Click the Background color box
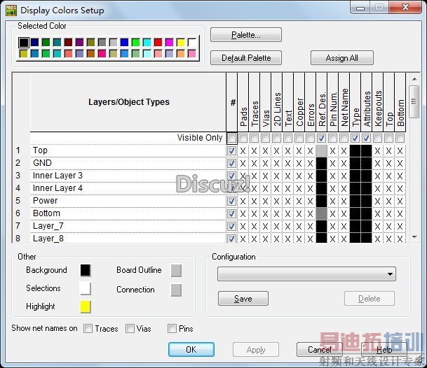The image size is (427, 368). pyautogui.click(x=86, y=271)
